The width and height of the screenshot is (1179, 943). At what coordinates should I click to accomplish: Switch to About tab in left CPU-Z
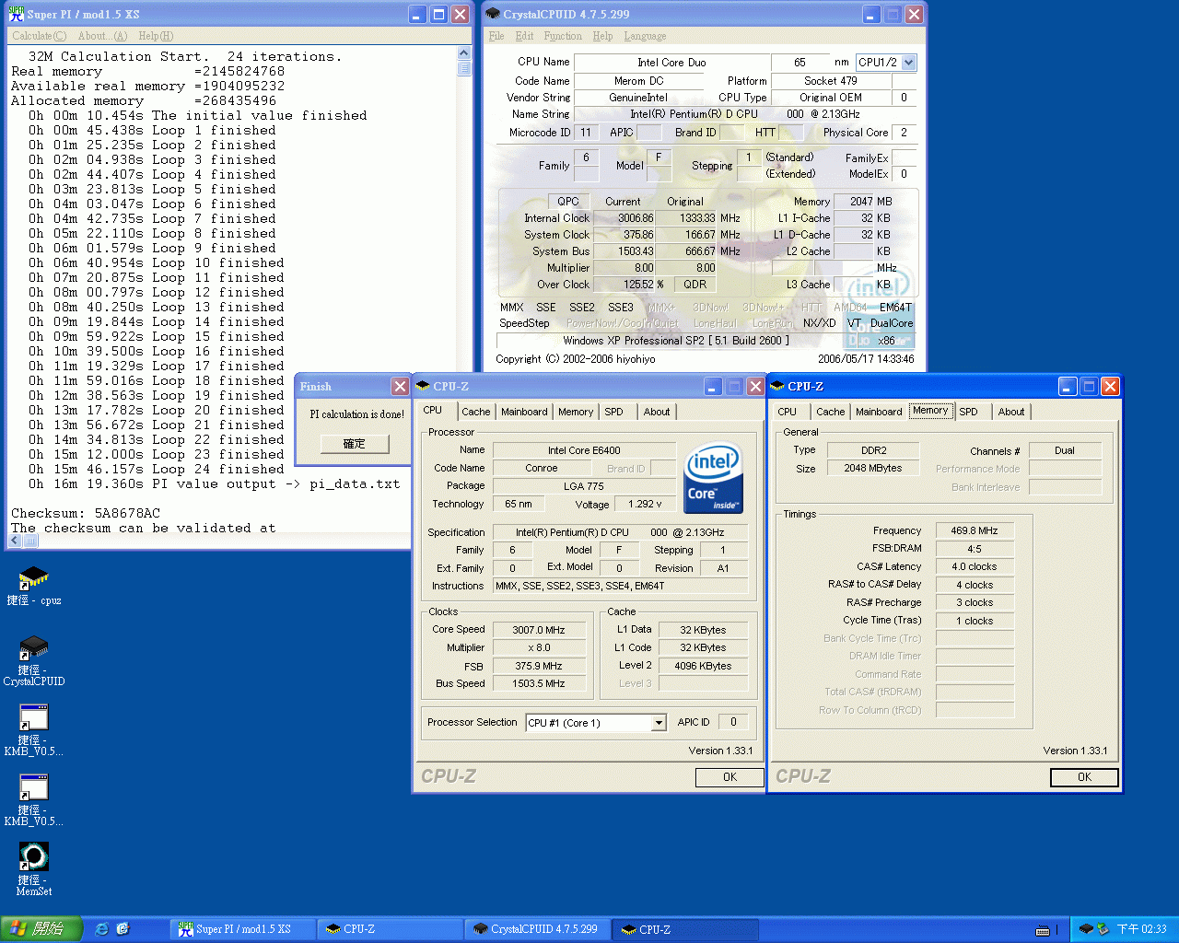657,412
